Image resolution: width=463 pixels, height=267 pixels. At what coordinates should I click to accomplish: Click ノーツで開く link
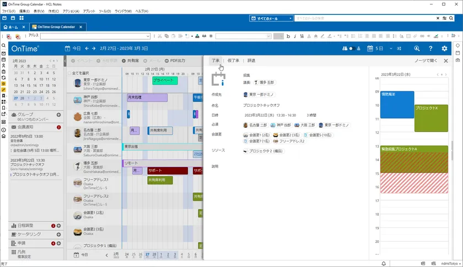[x=426, y=61]
